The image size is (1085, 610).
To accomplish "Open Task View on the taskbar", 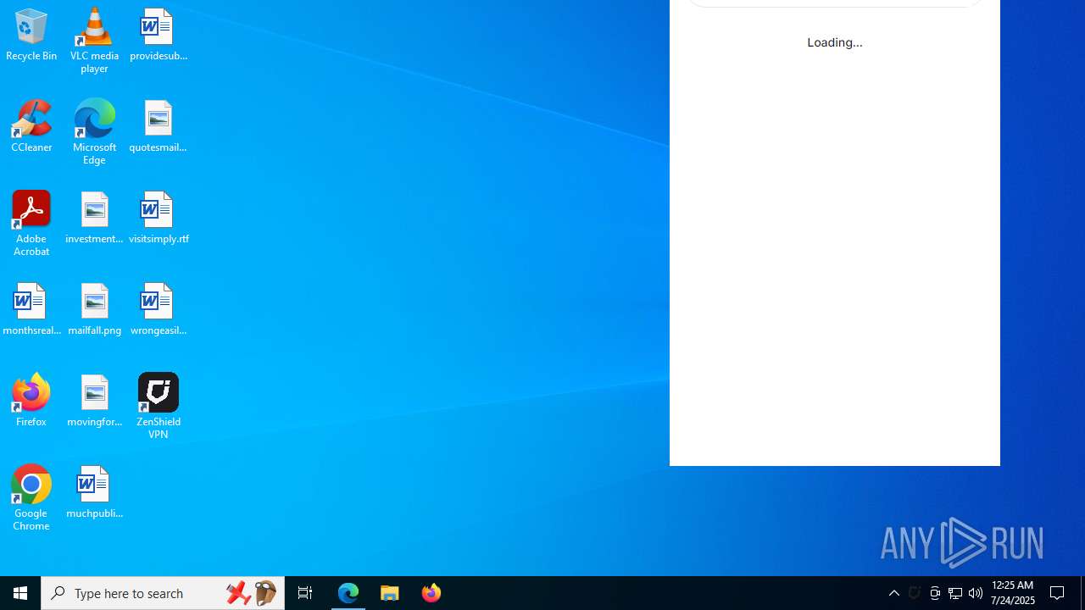I will point(305,593).
